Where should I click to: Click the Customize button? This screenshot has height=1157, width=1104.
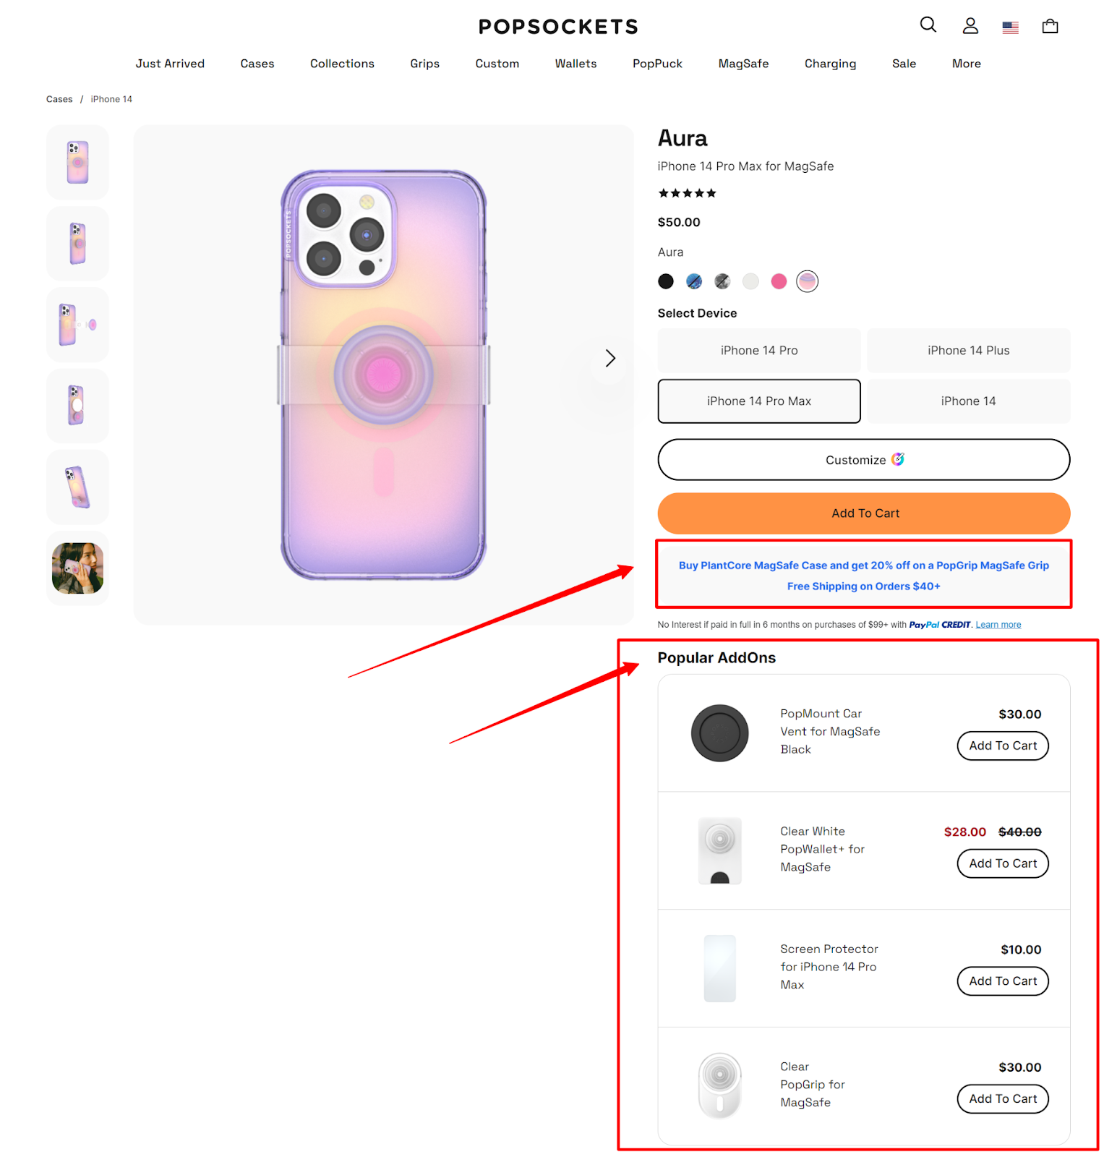click(863, 460)
